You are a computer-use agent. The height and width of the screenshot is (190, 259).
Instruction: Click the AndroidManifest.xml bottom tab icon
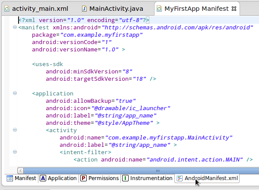(x=180, y=178)
